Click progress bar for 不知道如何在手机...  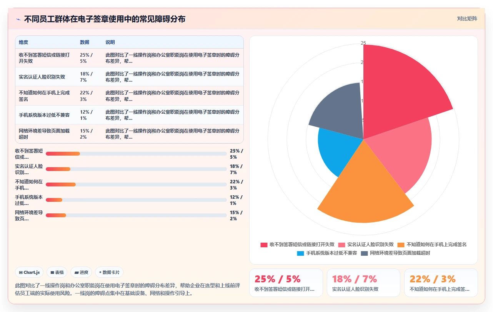click(136, 185)
